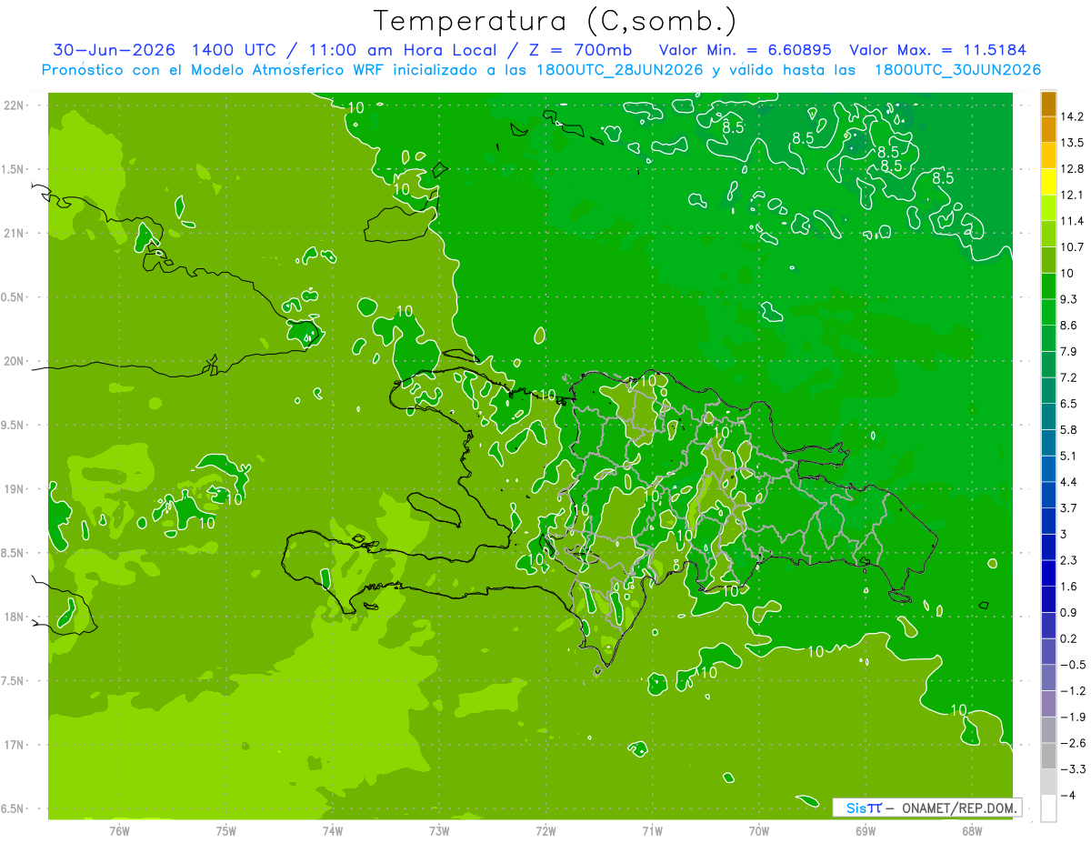Click the '72W' longitude axis label
The width and height of the screenshot is (1091, 843).
(x=545, y=831)
